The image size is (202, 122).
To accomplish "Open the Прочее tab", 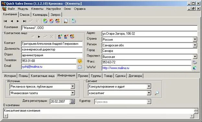I will (83, 76).
